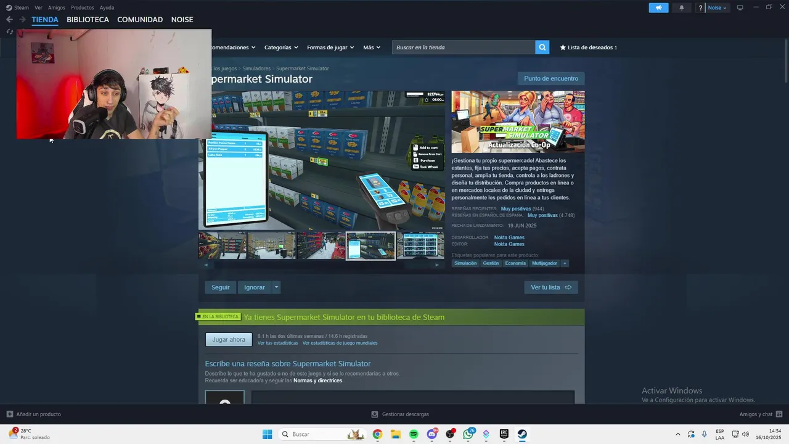The height and width of the screenshot is (444, 789).
Task: Expand the Formas de jugar dropdown
Action: point(331,47)
